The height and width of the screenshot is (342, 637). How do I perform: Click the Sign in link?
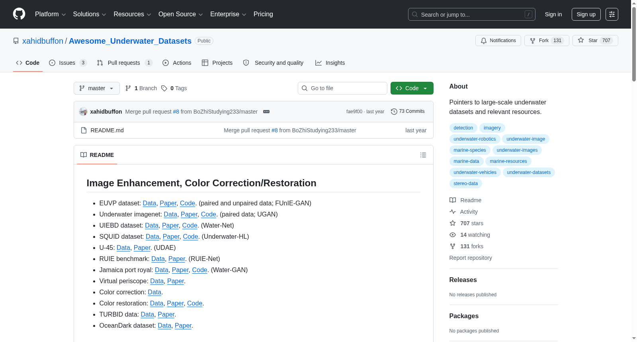[553, 14]
